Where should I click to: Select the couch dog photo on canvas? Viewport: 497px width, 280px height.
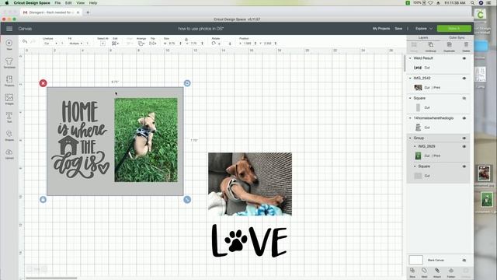click(250, 184)
